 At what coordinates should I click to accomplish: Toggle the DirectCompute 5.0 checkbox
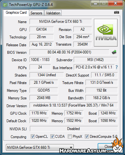[x=87, y=136]
